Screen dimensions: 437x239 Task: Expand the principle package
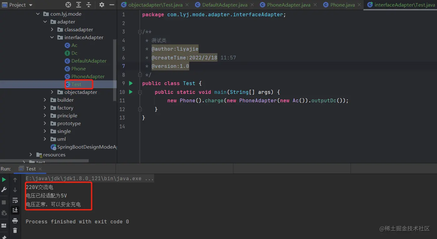point(45,115)
